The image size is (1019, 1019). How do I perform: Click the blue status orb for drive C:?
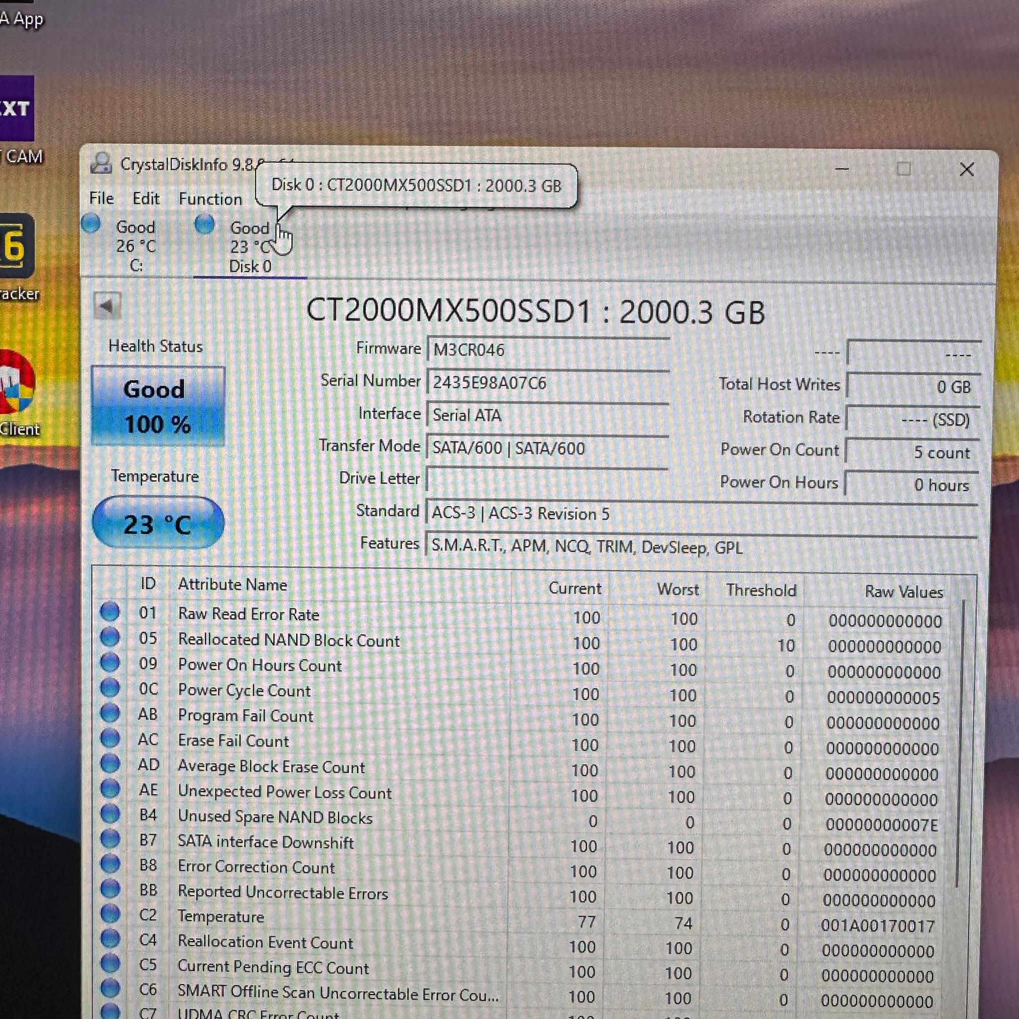point(91,223)
